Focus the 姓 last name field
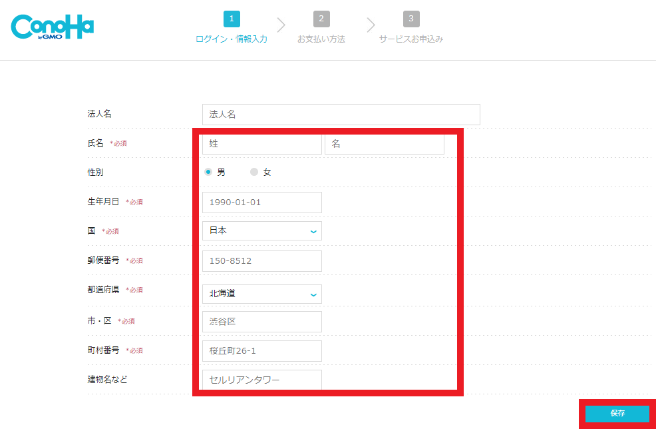This screenshot has width=656, height=429. [x=262, y=144]
